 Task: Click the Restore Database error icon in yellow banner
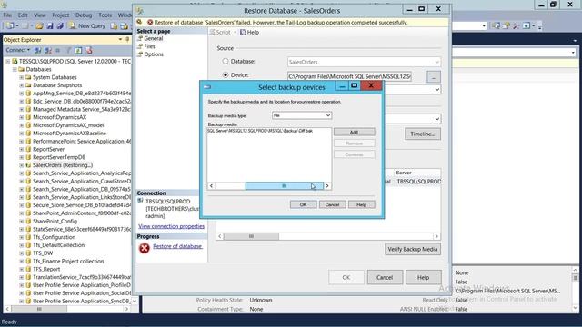150,22
